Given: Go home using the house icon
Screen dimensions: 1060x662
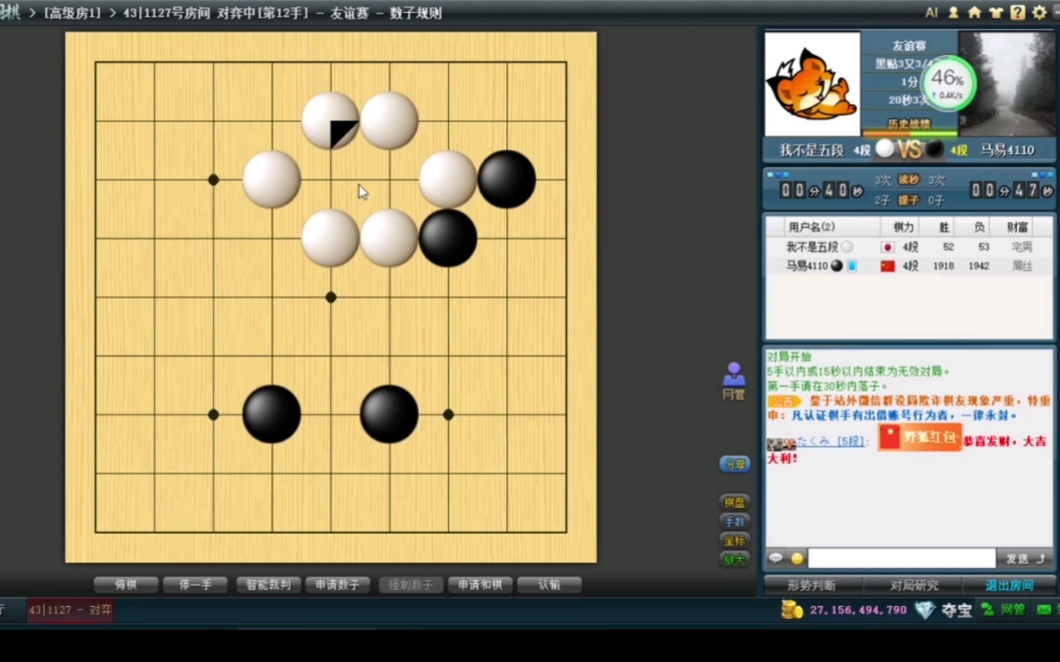Looking at the screenshot, I should [975, 12].
